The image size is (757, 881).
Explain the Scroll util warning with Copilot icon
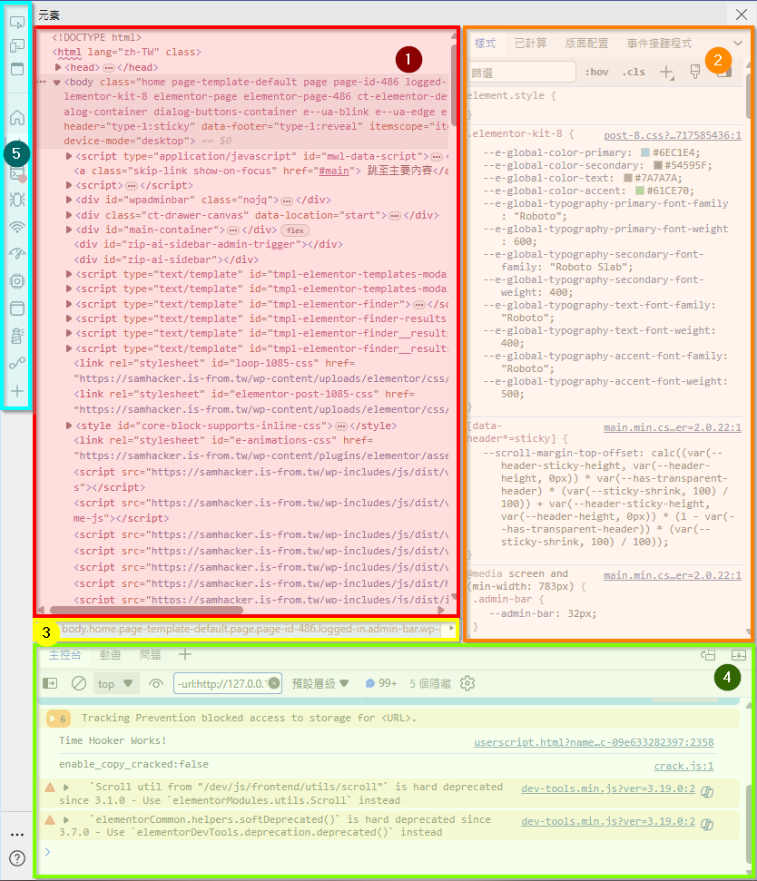tap(707, 792)
